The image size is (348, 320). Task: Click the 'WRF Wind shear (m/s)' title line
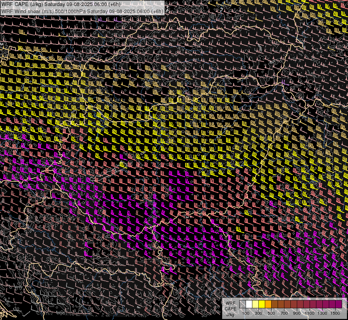click(82, 11)
